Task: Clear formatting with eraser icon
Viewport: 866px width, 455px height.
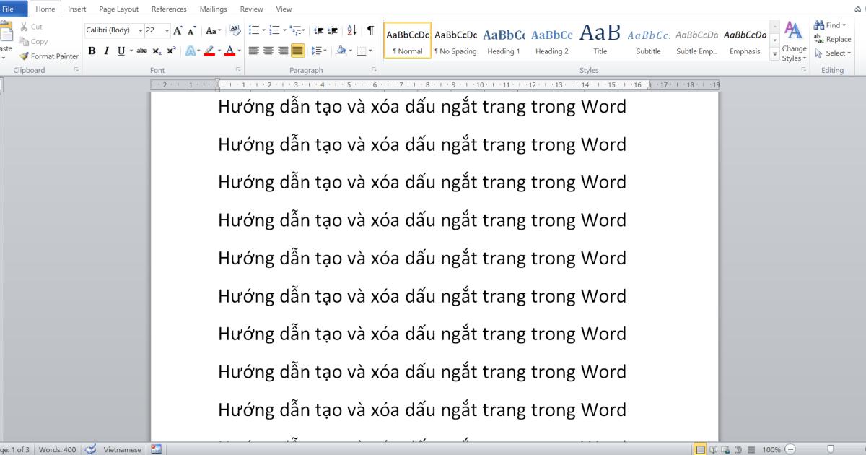Action: point(235,30)
